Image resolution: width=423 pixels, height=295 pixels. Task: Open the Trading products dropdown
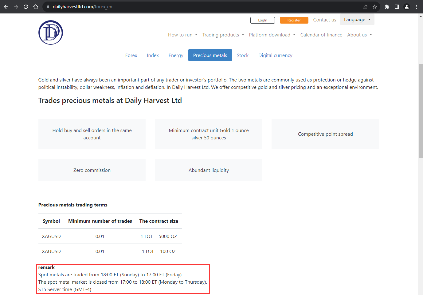[x=223, y=35]
